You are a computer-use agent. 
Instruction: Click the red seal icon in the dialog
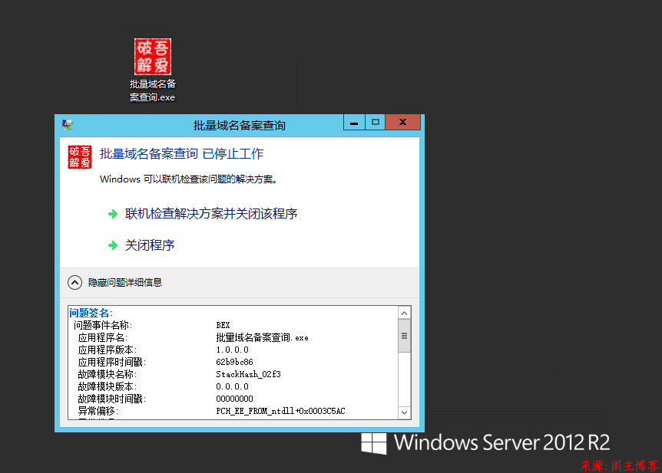80,157
